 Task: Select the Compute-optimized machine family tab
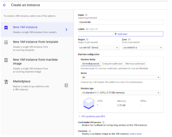[112, 64]
